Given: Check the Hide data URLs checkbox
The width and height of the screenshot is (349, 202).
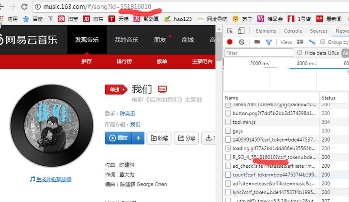Looking at the screenshot, I should 300,53.
